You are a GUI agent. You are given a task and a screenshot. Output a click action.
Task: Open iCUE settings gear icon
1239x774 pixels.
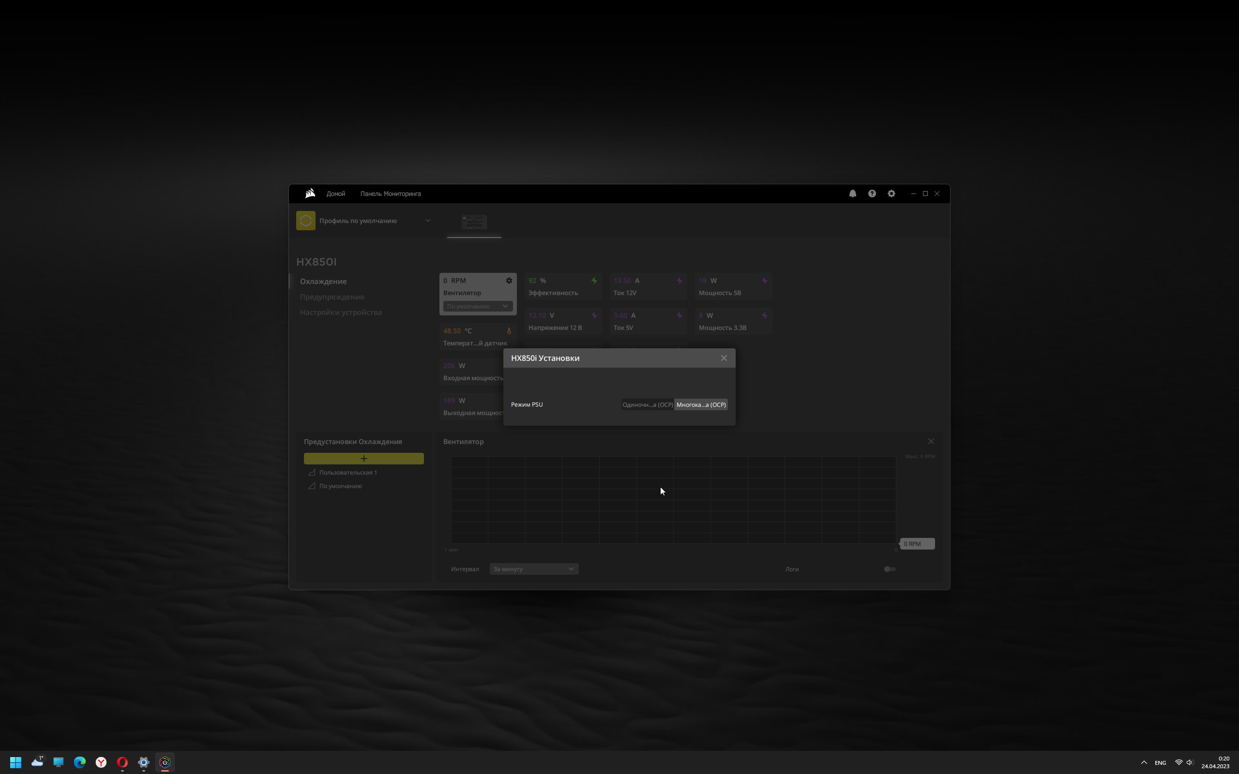(x=891, y=193)
